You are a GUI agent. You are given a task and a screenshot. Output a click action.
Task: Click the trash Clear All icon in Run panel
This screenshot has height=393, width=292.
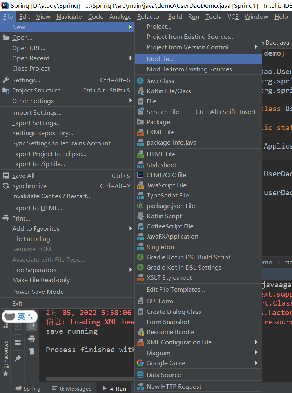[32, 351]
